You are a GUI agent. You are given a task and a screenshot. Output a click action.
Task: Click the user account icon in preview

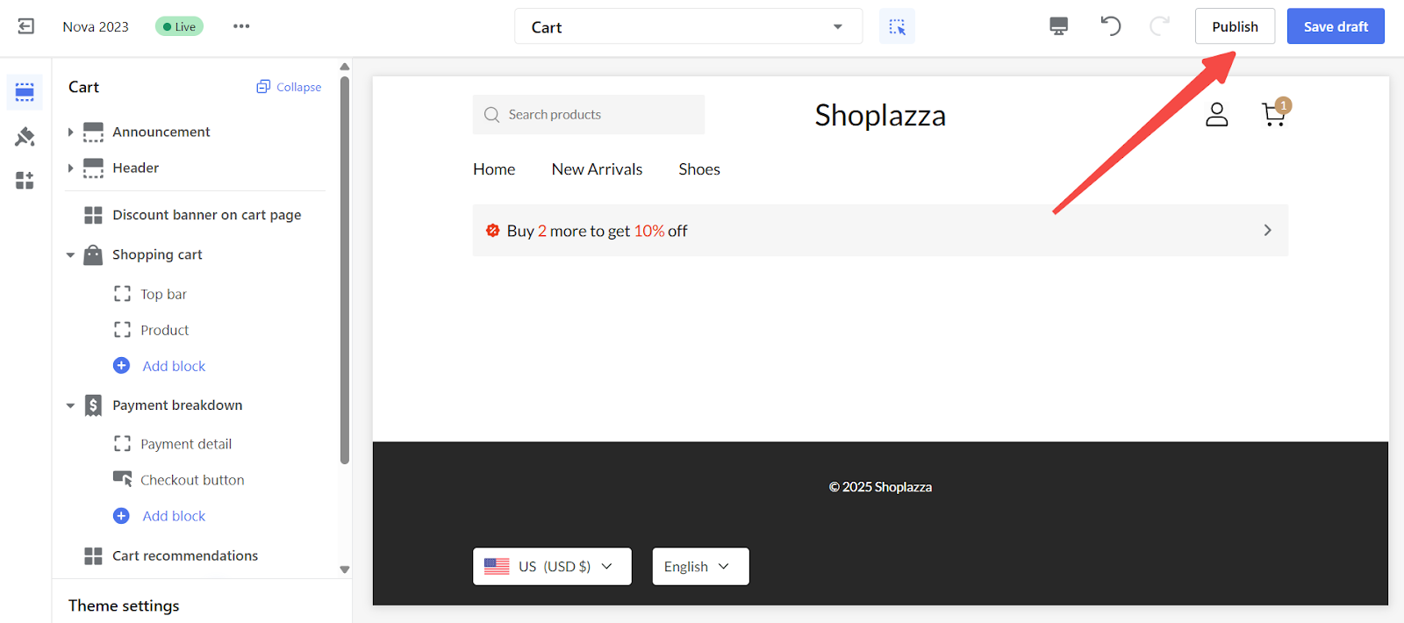(x=1217, y=114)
